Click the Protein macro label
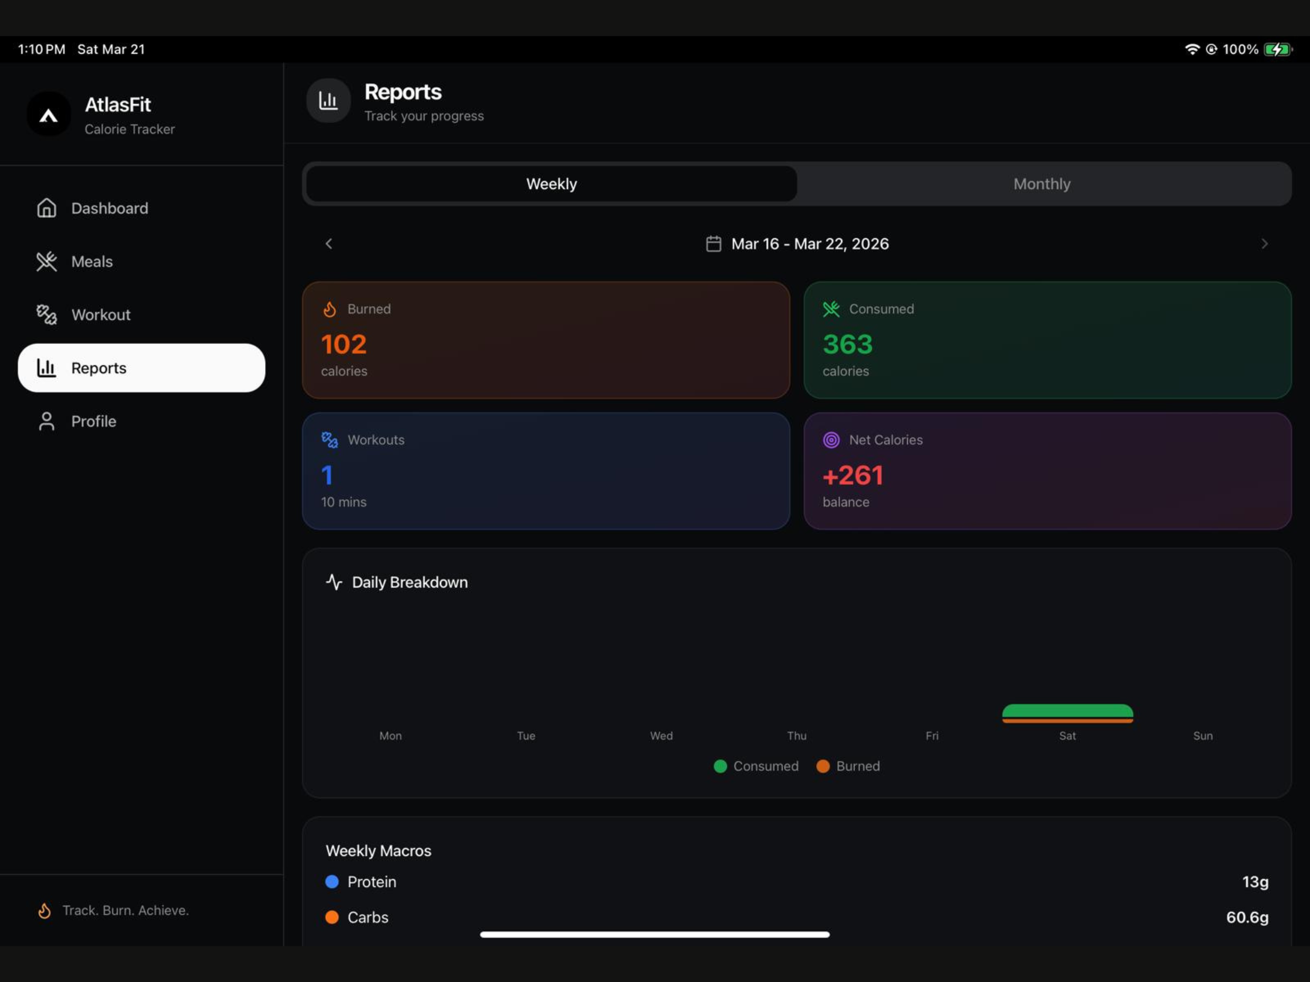Screen dimensions: 1310x982 click(x=372, y=882)
